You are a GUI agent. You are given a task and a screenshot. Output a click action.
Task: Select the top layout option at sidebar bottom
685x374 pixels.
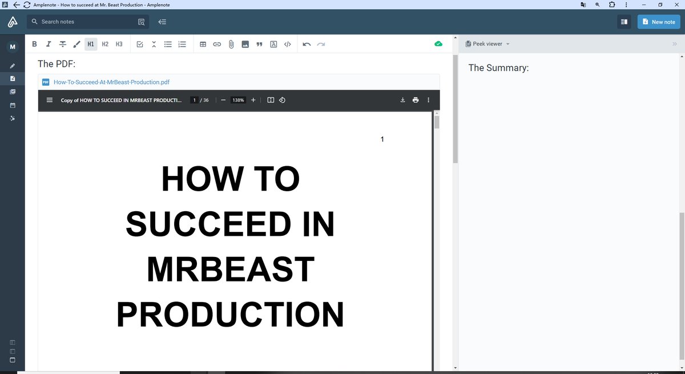pos(13,342)
